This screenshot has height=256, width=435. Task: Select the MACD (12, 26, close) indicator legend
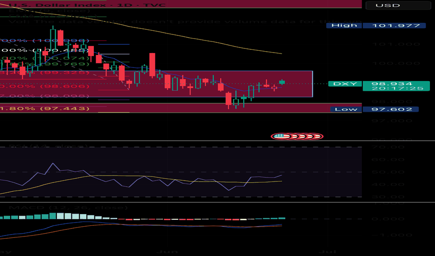[68, 208]
